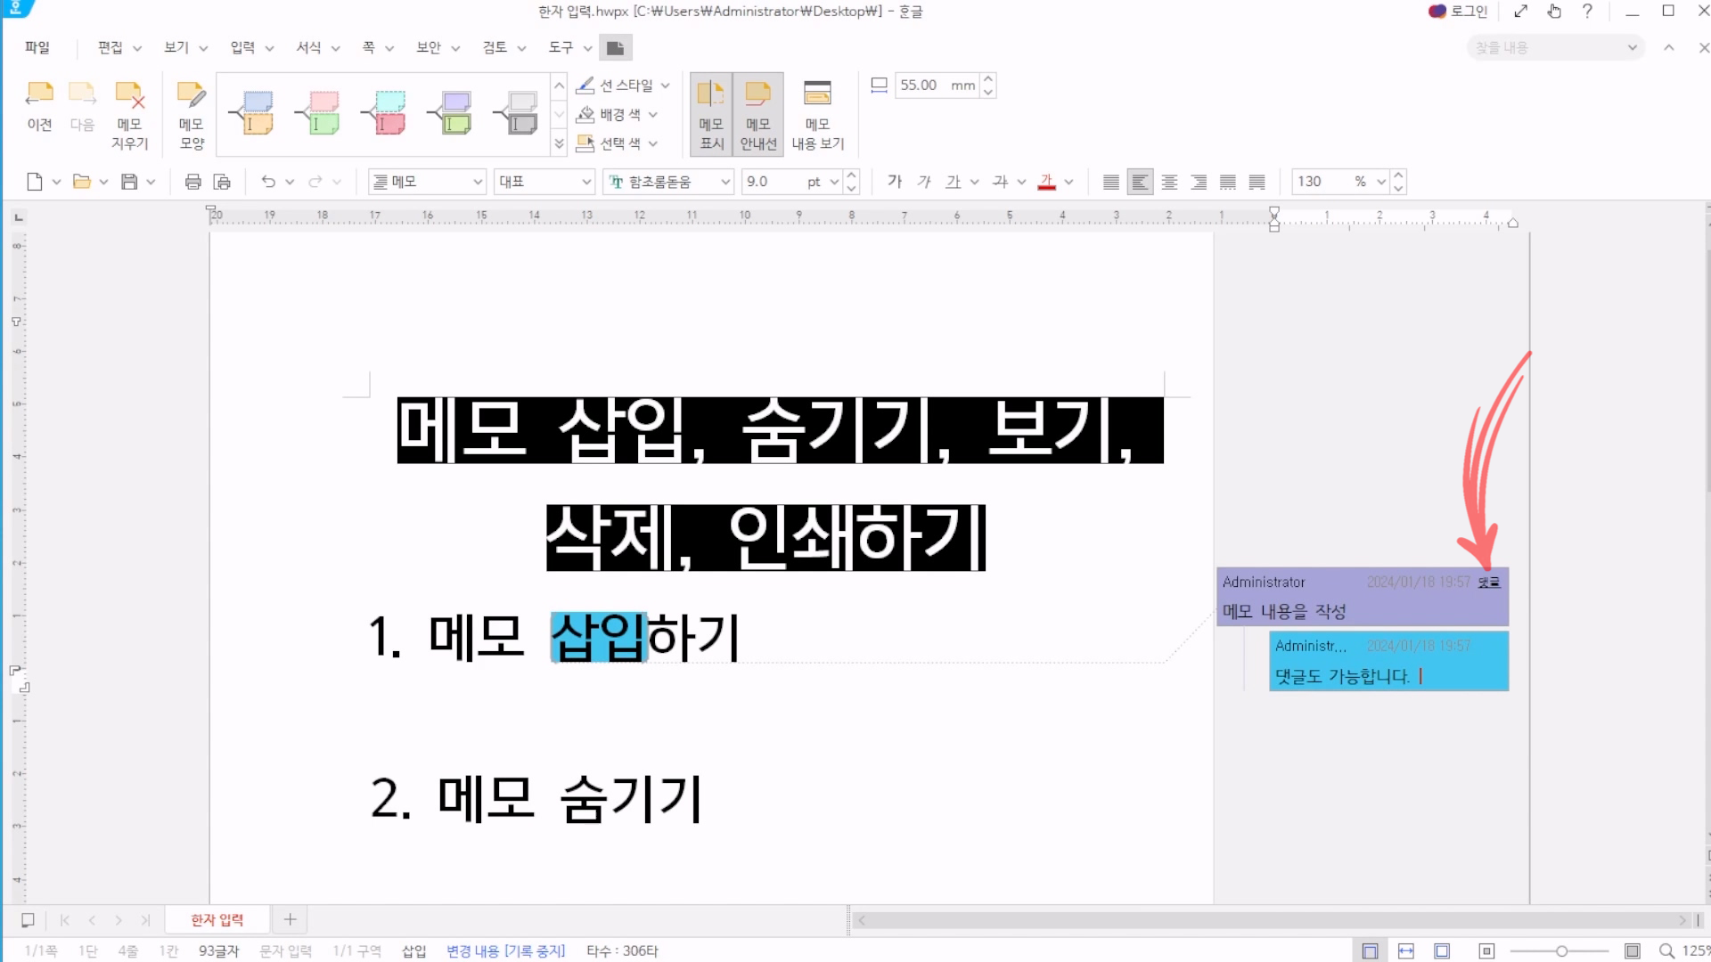Open the 검토 menu
The image size is (1711, 962).
(495, 47)
